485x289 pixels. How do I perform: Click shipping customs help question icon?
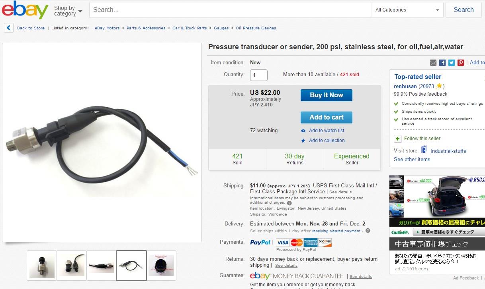(x=289, y=203)
